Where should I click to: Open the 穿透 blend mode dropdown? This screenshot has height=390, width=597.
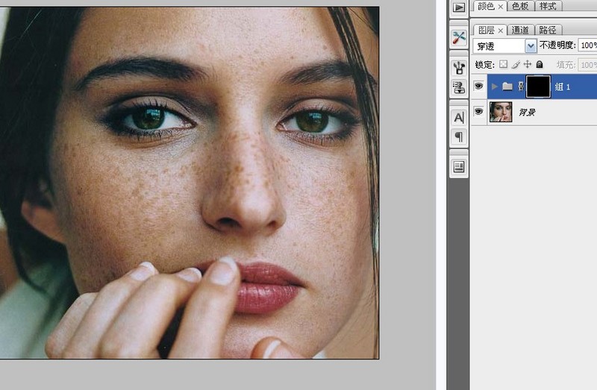[531, 45]
